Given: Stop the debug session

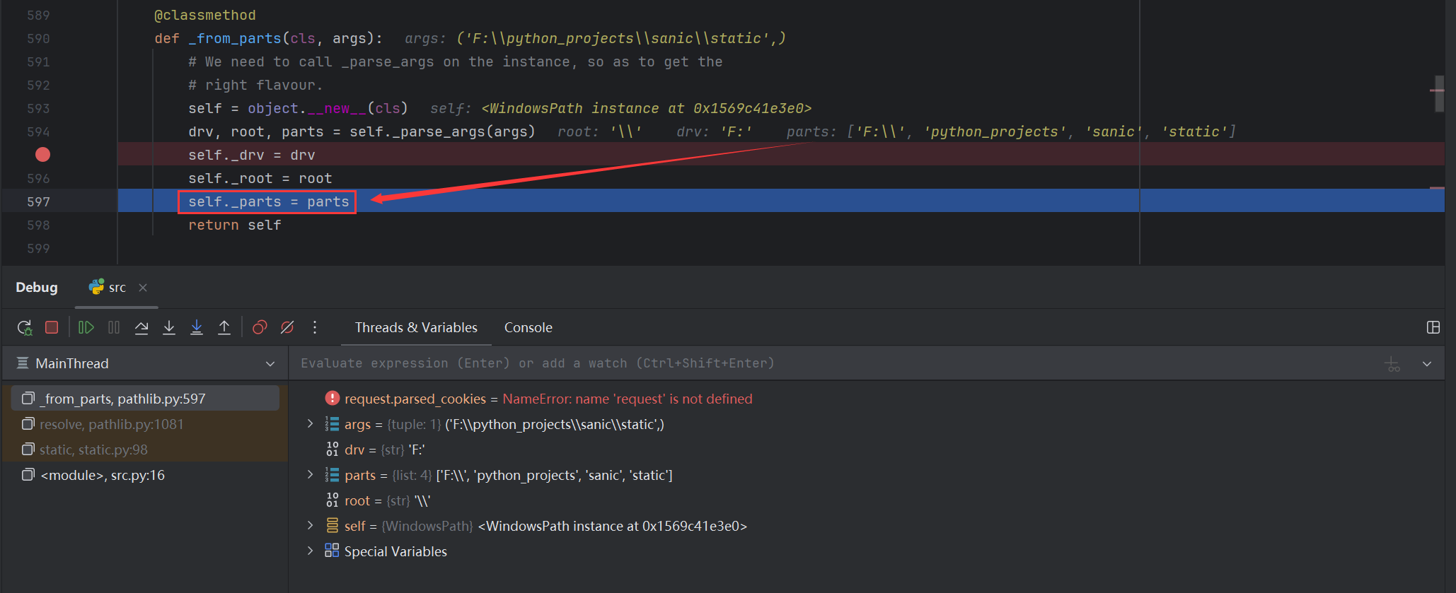Looking at the screenshot, I should (52, 327).
